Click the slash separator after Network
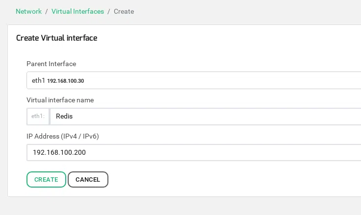Image resolution: width=361 pixels, height=215 pixels. [47, 11]
